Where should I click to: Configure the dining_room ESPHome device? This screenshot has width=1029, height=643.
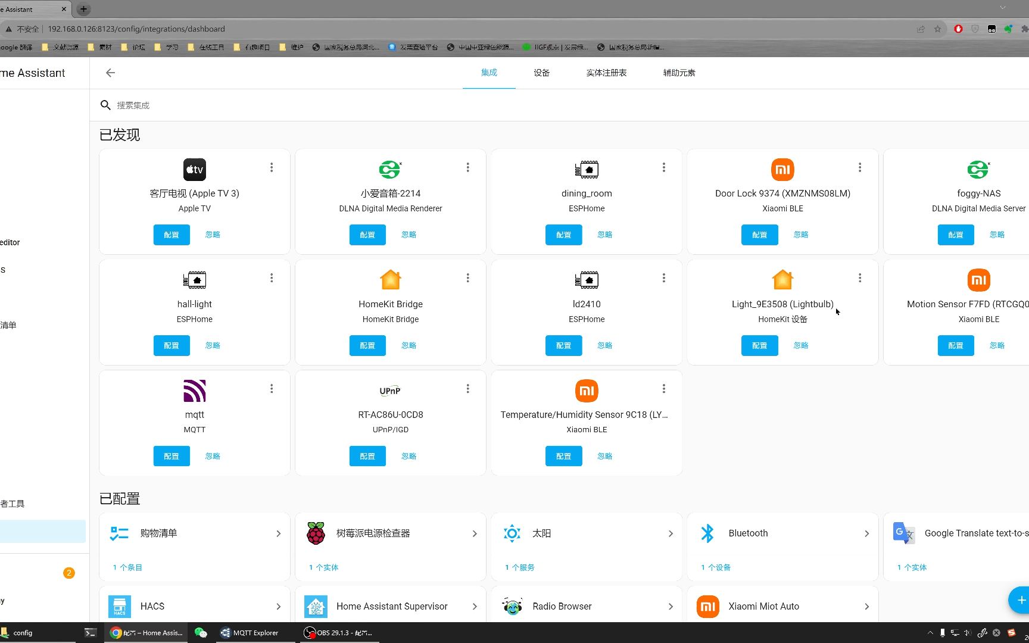click(563, 235)
